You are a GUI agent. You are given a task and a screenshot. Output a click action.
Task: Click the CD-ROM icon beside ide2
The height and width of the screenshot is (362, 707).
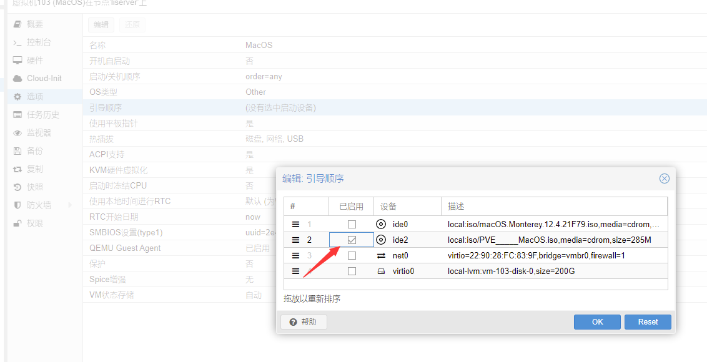click(382, 240)
